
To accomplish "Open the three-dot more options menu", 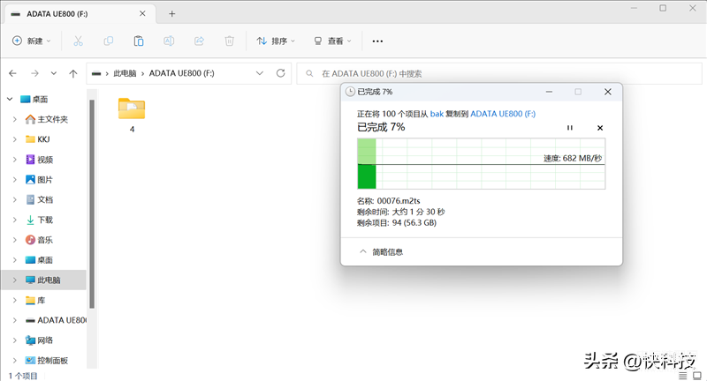I will coord(377,41).
